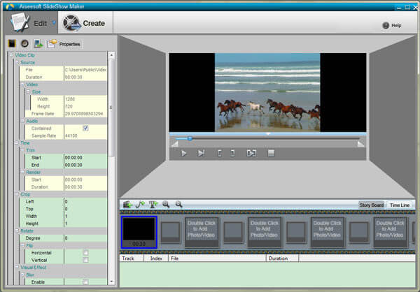The height and width of the screenshot is (292, 420).
Task: Zoom out the storyboard with magnifier icon
Action: (x=178, y=205)
